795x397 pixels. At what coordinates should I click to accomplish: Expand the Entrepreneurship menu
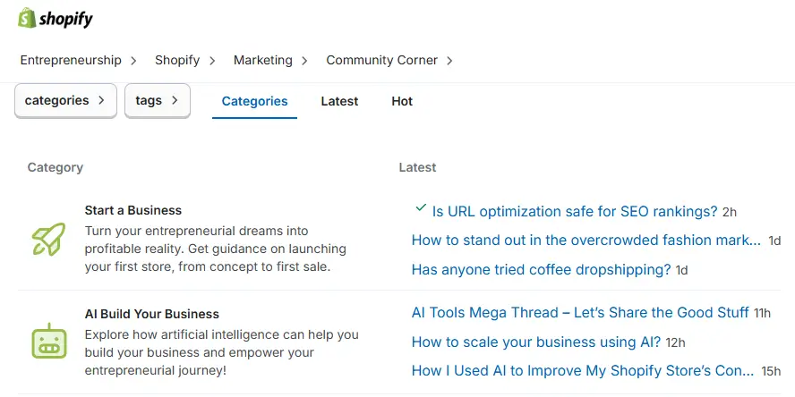pyautogui.click(x=79, y=61)
